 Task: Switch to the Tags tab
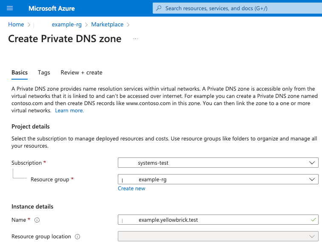coord(44,72)
